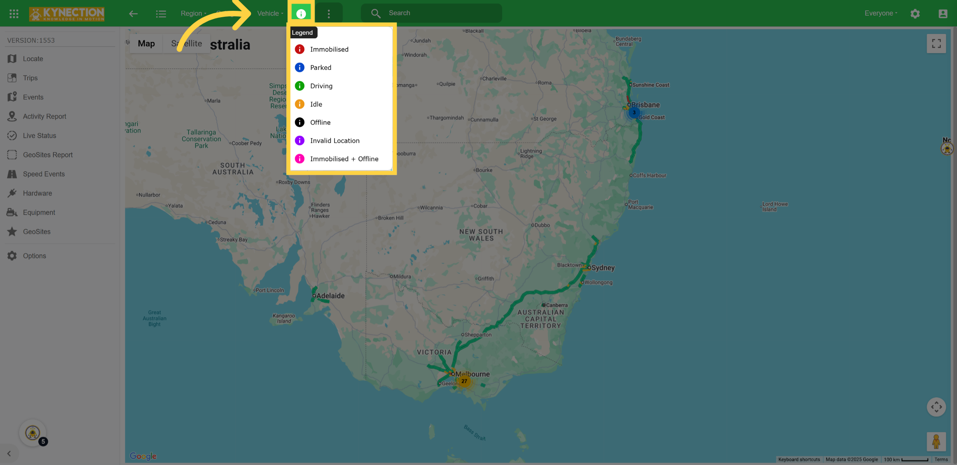Click the Locate map icon

pyautogui.click(x=12, y=59)
